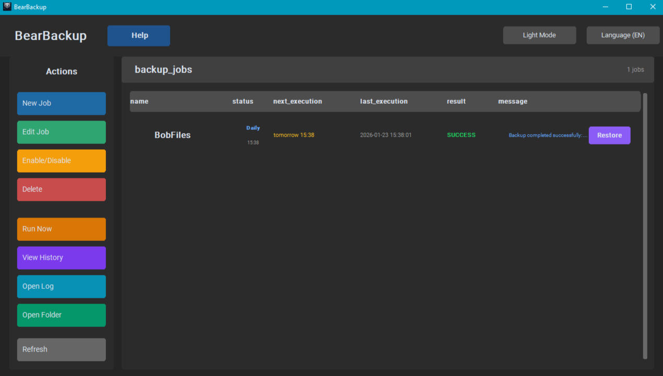This screenshot has height=376, width=663.
Task: Open the backup Folder
Action: click(62, 315)
